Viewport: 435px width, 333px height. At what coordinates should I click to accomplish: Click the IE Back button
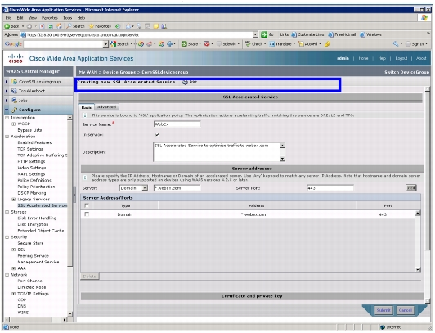click(11, 26)
